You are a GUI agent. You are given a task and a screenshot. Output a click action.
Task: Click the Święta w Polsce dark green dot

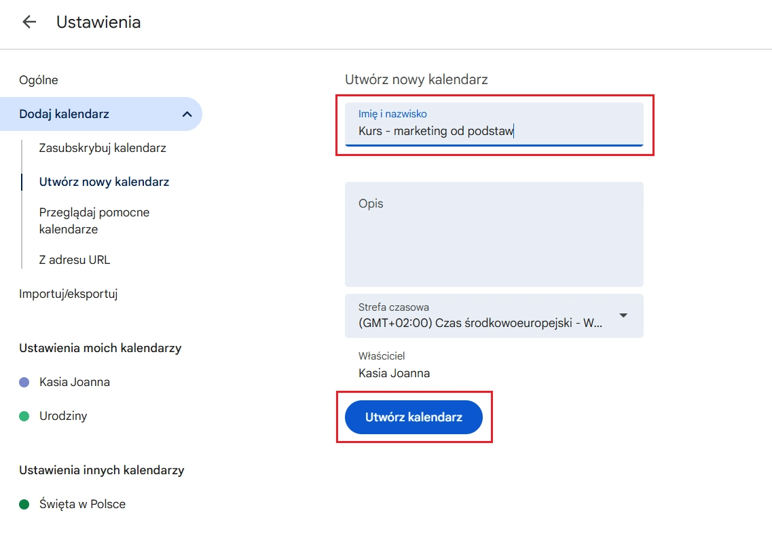click(24, 504)
